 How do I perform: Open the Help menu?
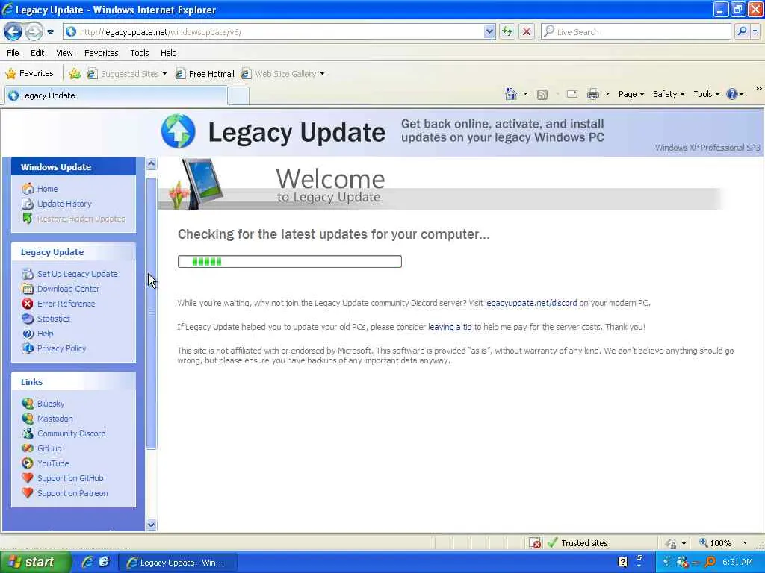(x=168, y=53)
